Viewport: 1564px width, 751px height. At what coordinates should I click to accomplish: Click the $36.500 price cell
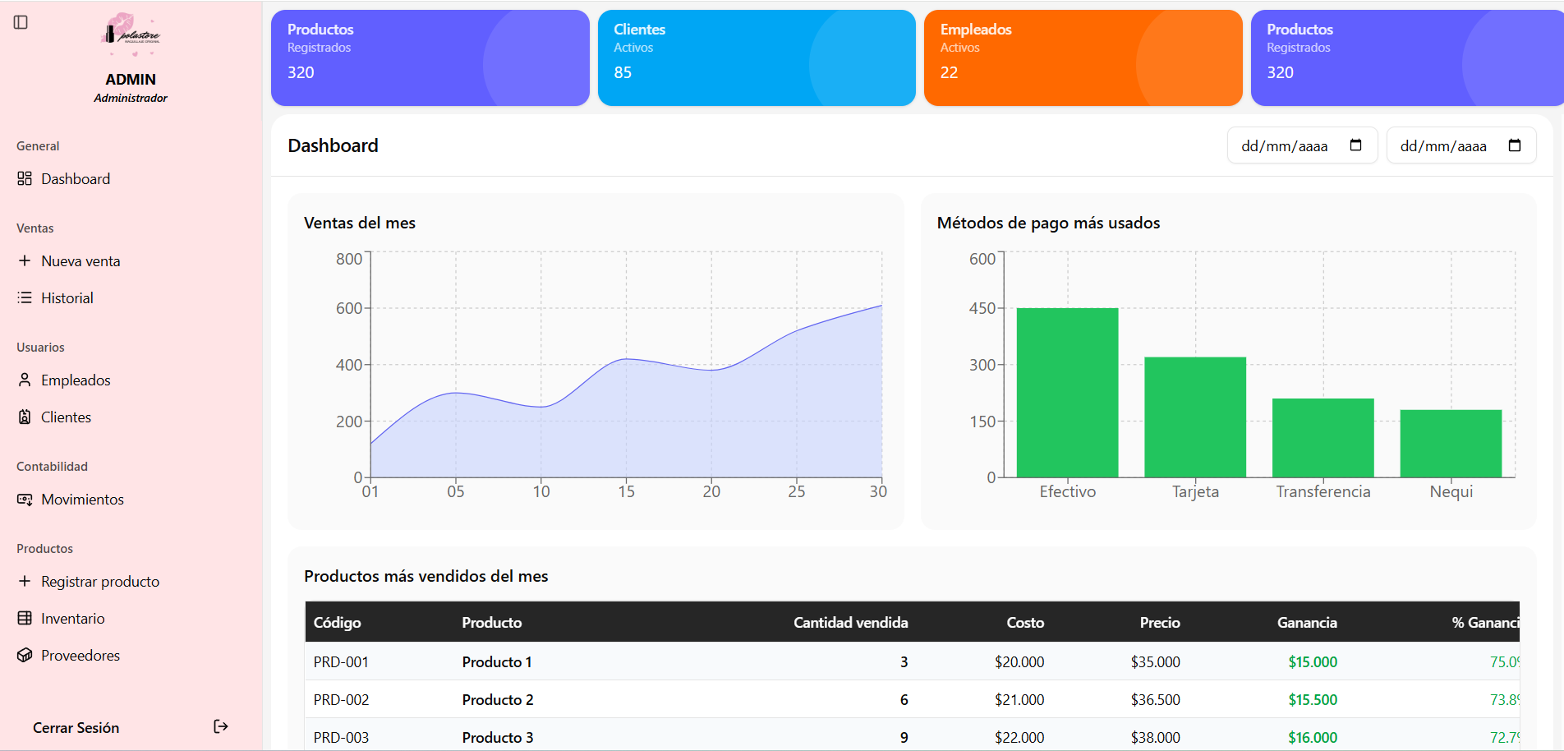coord(1155,699)
